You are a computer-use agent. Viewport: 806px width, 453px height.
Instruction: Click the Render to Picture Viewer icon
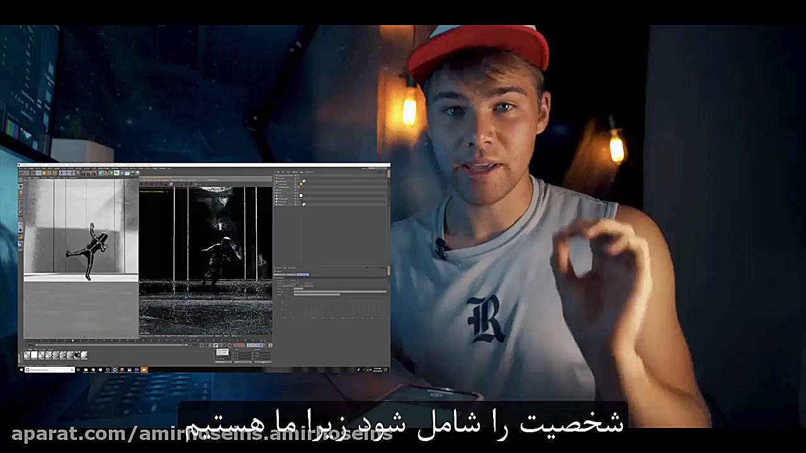(x=88, y=173)
